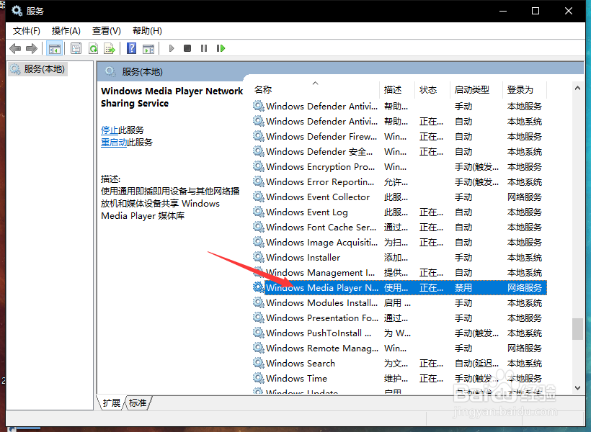Select Windows Error Reportin... service row
Image resolution: width=591 pixels, height=432 pixels.
[x=399, y=182]
